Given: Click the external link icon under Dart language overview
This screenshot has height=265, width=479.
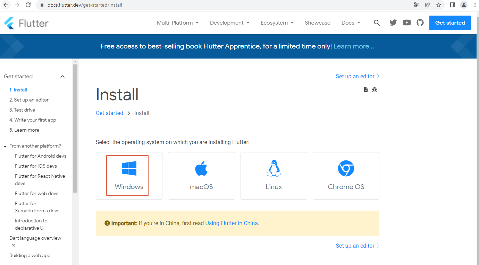Looking at the screenshot, I should coord(14,246).
